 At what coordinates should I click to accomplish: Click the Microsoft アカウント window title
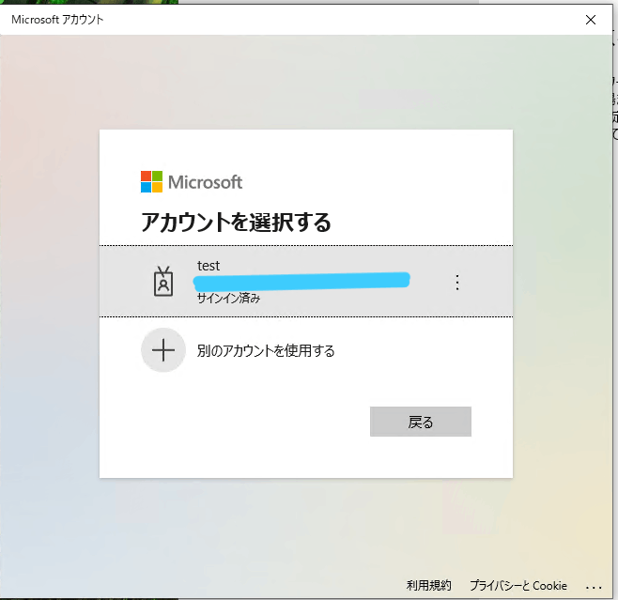(57, 20)
